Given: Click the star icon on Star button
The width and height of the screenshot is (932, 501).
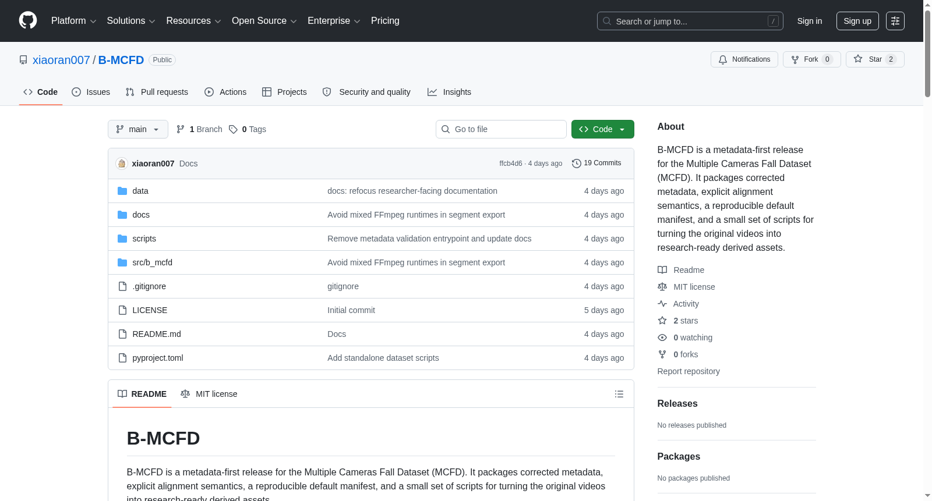Looking at the screenshot, I should tap(858, 59).
